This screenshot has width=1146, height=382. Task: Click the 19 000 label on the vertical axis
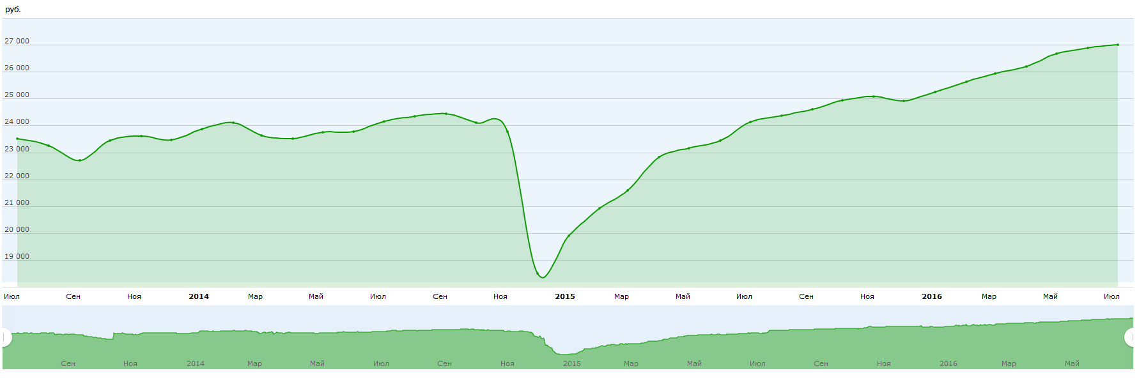coord(17,256)
